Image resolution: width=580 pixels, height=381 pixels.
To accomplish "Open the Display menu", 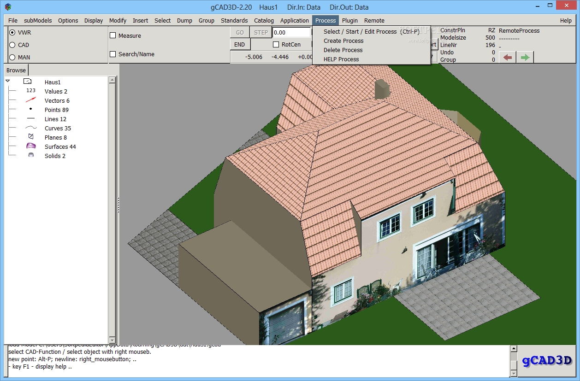I will (94, 20).
